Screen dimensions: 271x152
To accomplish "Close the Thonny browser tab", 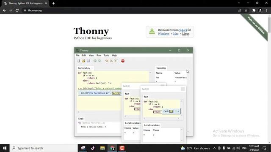I will (x=46, y=3).
